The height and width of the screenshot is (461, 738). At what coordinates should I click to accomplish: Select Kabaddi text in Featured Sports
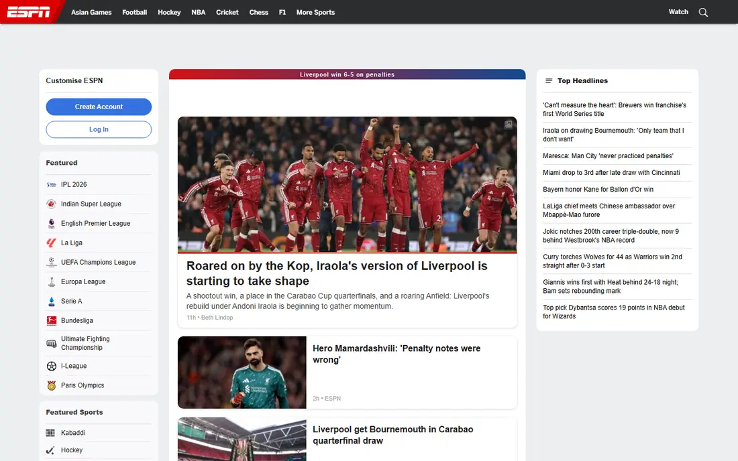tap(73, 433)
